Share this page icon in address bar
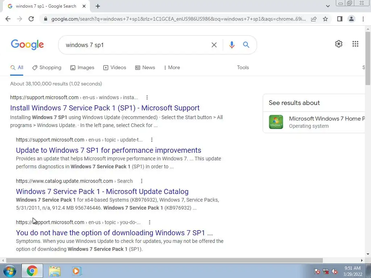This screenshot has width=371, height=278. point(314,19)
